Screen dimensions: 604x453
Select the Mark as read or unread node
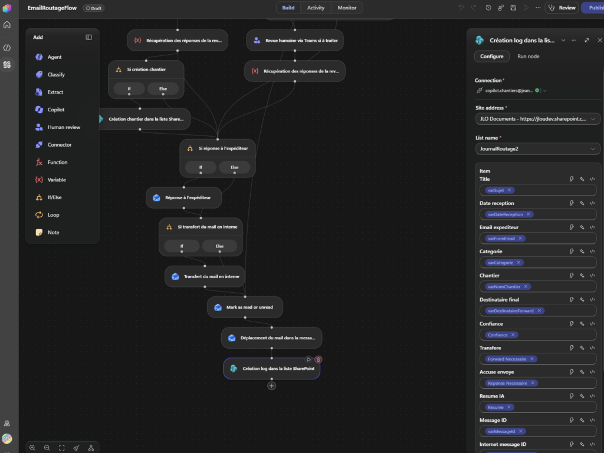click(x=245, y=307)
